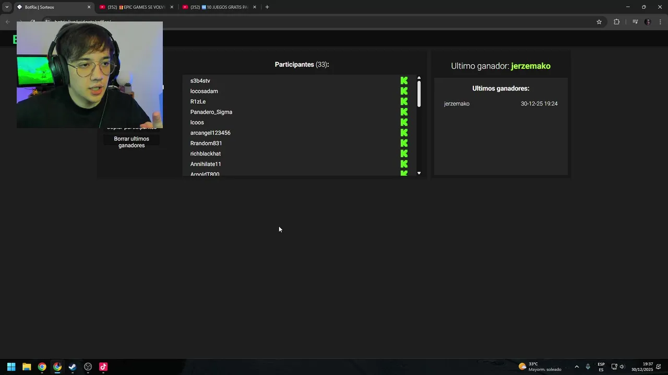Open the Windows Start menu

pyautogui.click(x=11, y=367)
